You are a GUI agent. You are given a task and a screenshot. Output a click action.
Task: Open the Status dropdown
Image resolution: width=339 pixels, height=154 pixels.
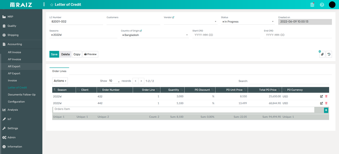[x=248, y=22]
